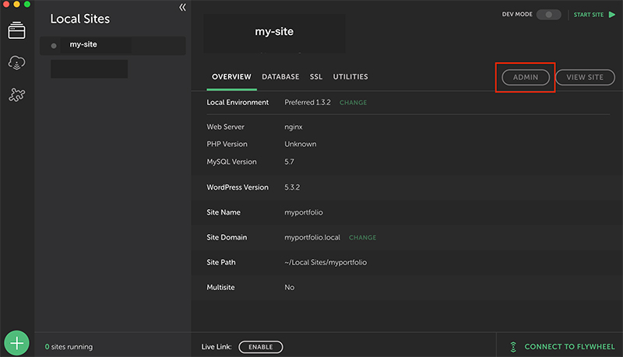Viewport: 623px width, 357px height.
Task: Open the Utilities tab
Action: 350,77
